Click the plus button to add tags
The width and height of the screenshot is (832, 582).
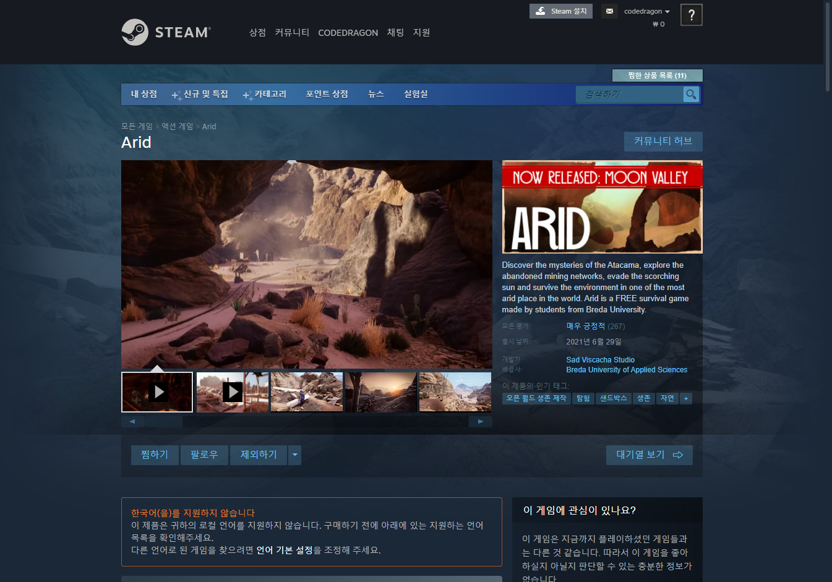tap(685, 398)
